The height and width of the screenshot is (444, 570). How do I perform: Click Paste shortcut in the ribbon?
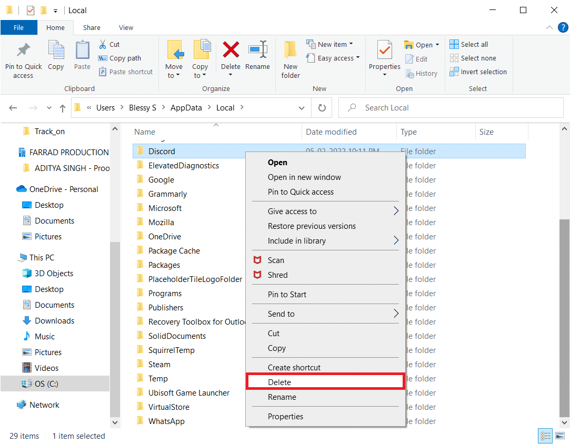point(126,72)
